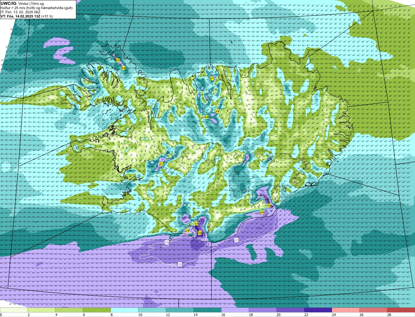Select the 'IT: Fim. 13. 02. 2025 06Z' line
The image size is (415, 317).
(20, 12)
